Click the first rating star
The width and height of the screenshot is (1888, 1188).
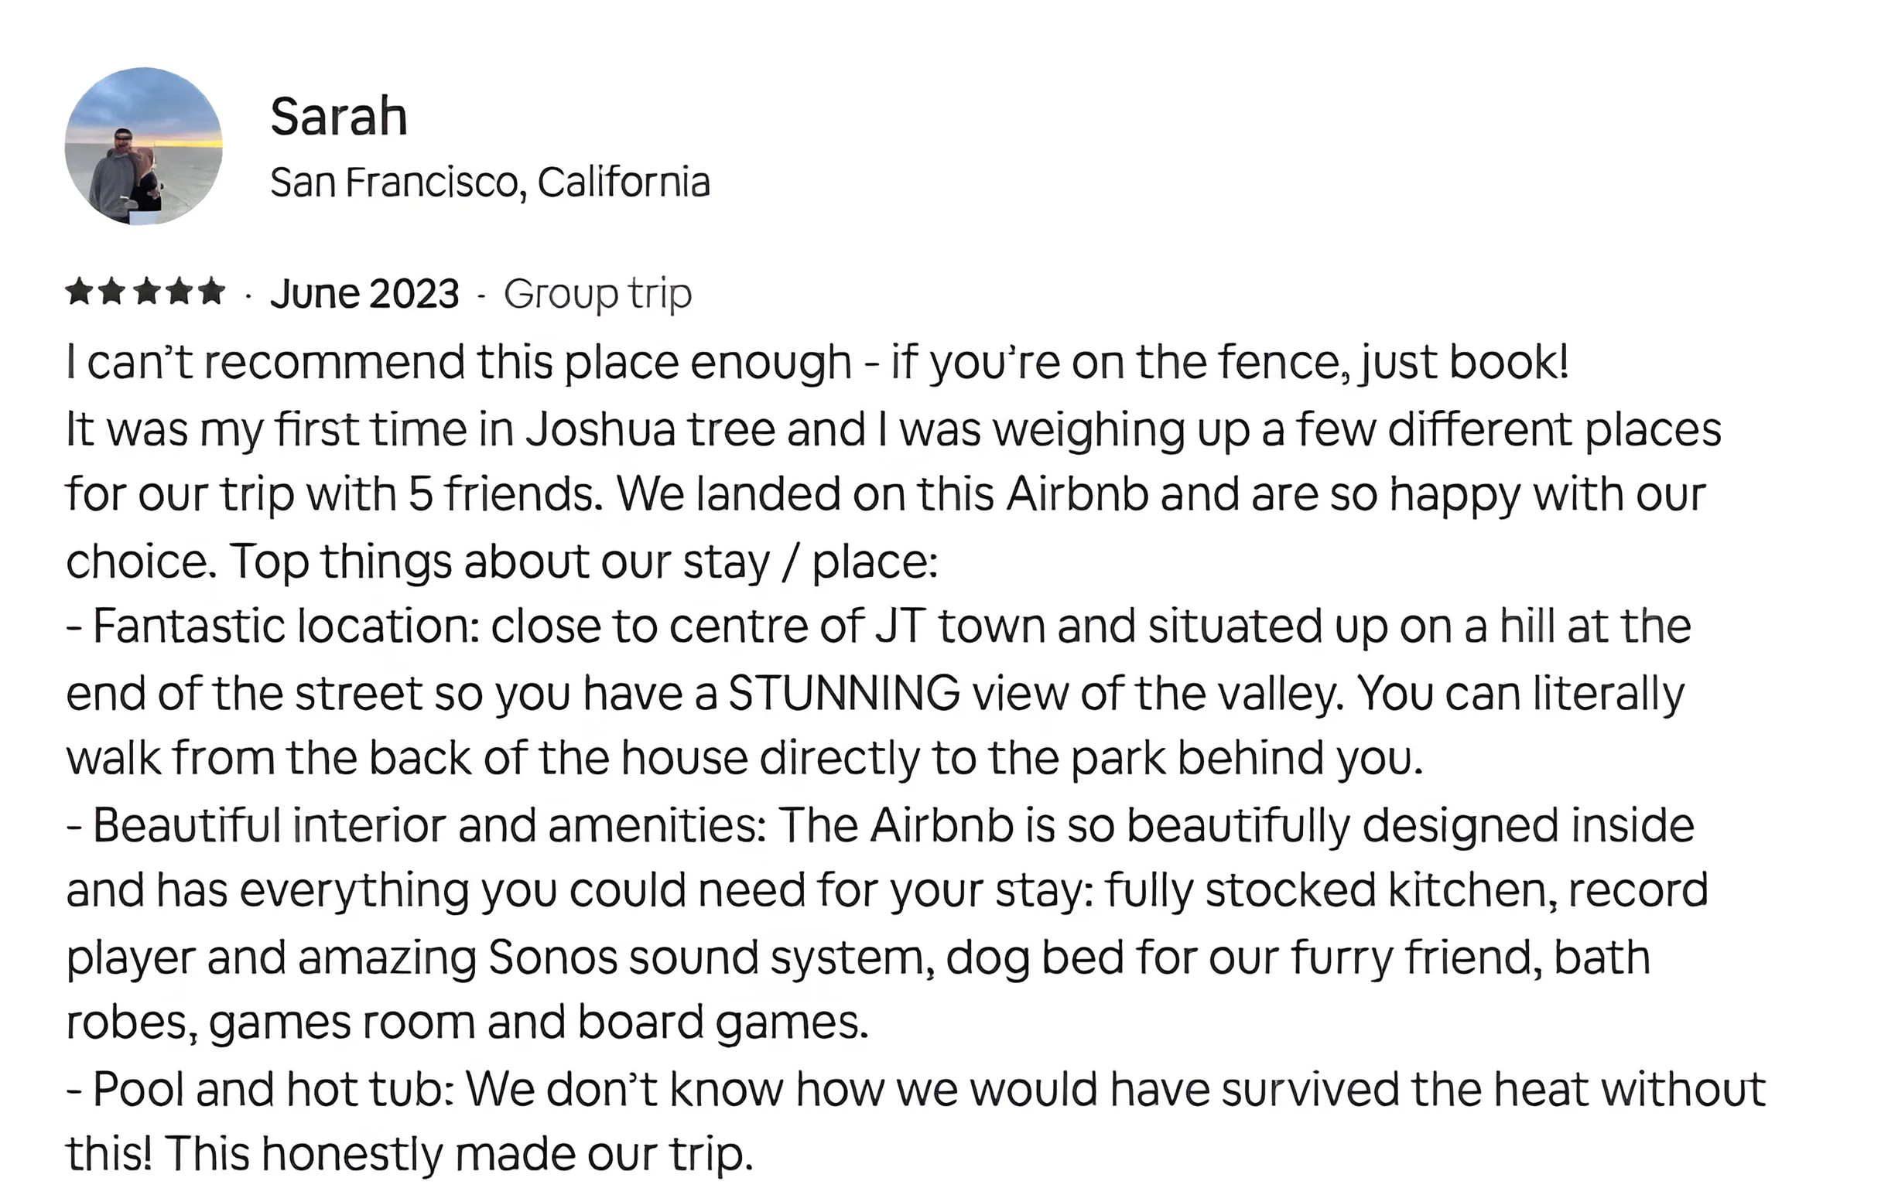point(78,292)
